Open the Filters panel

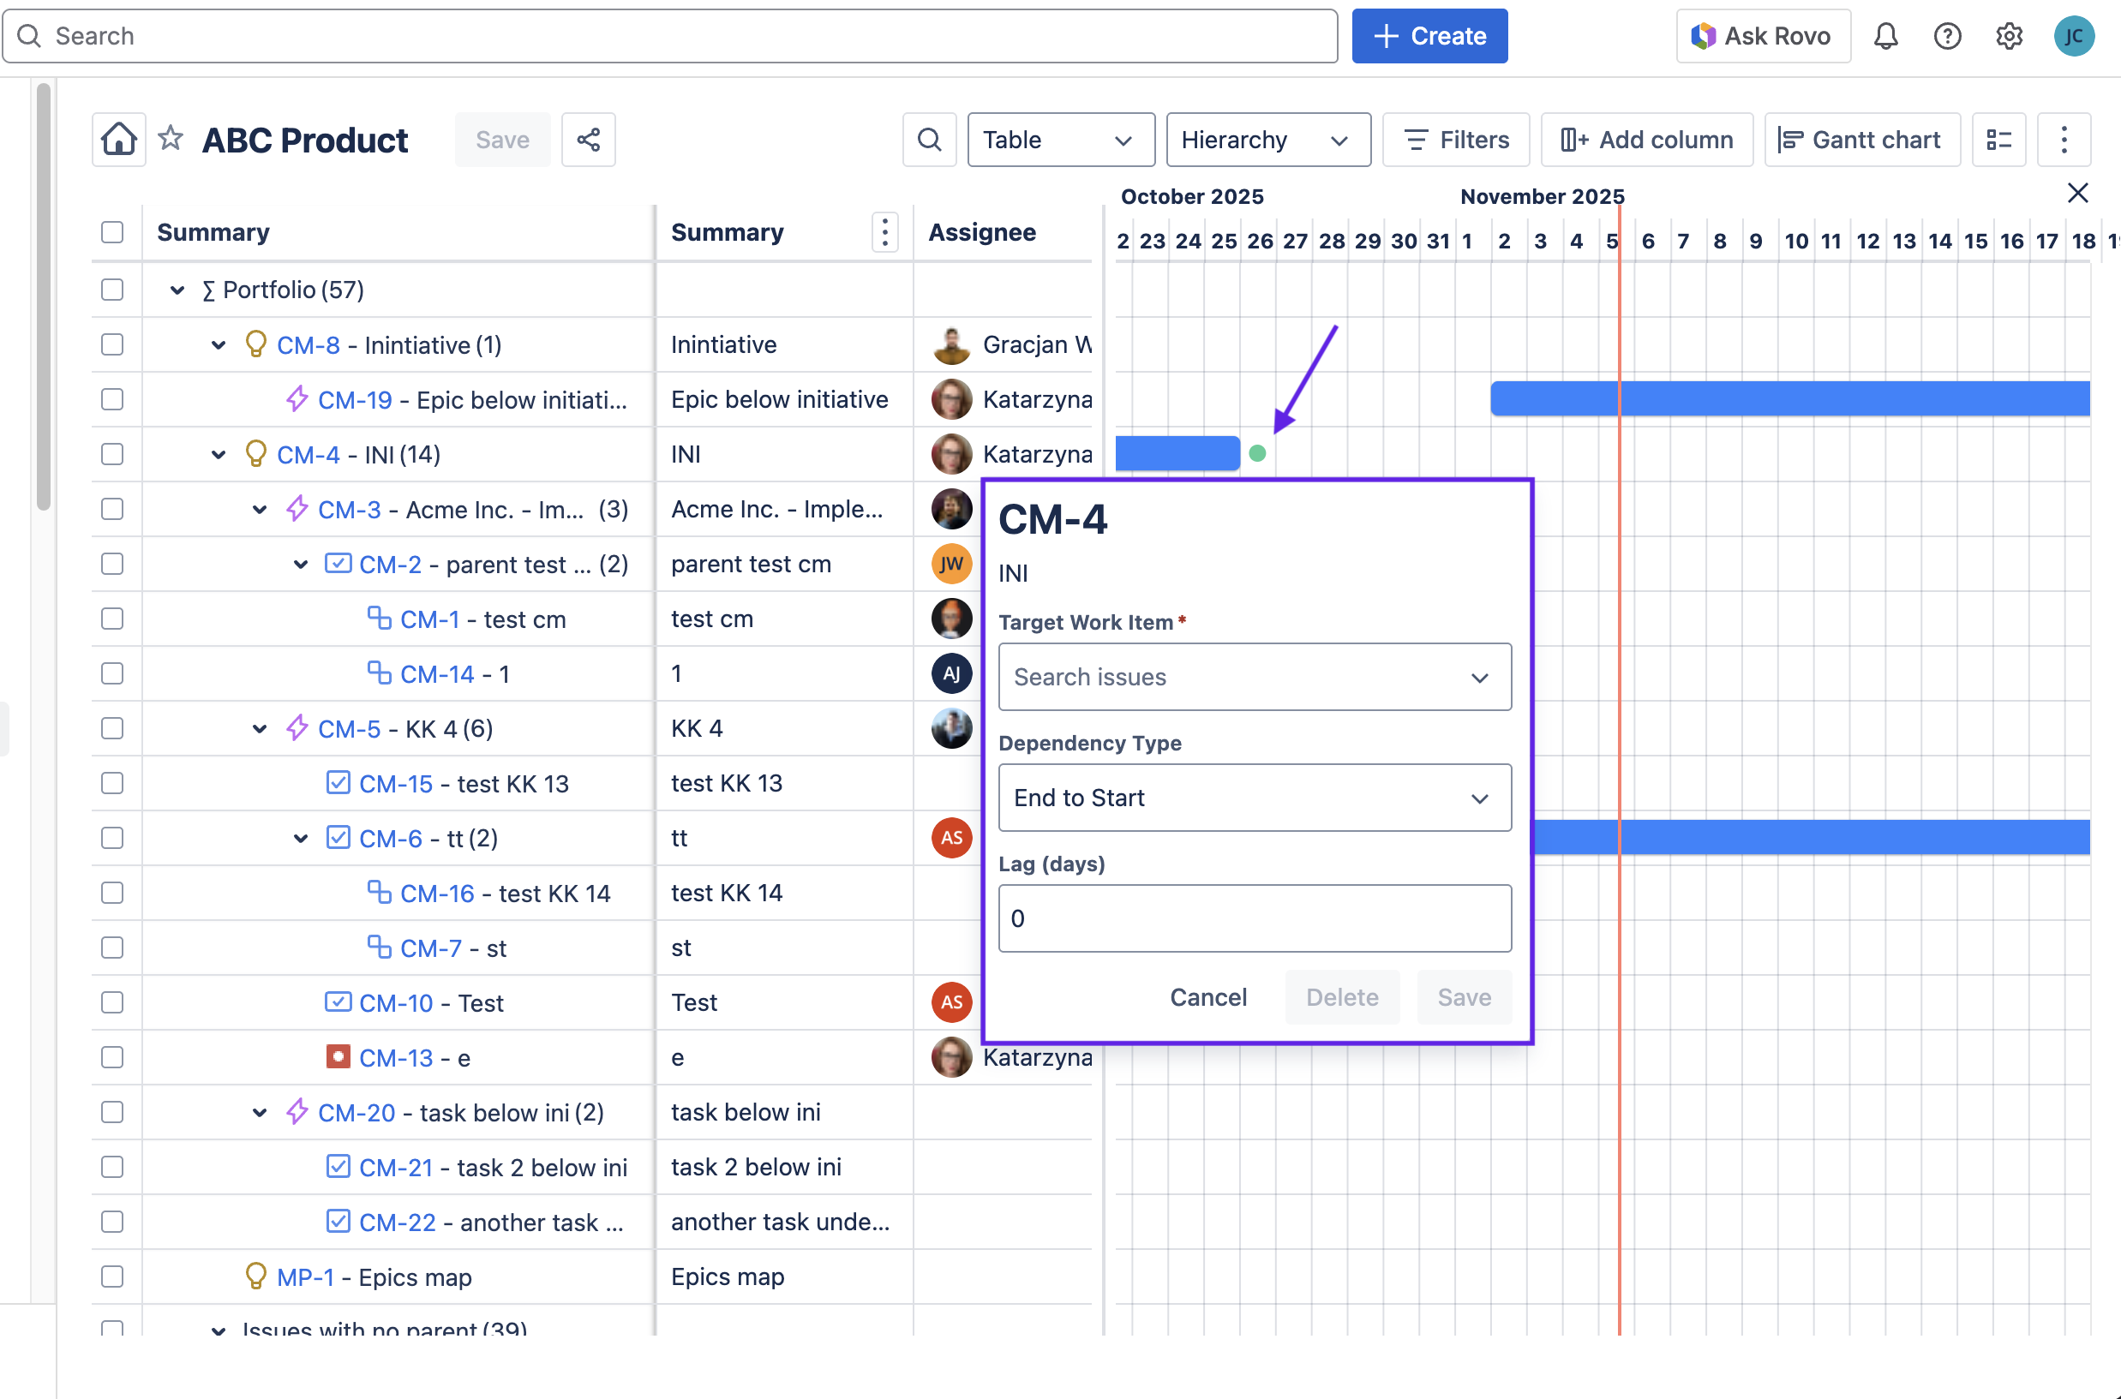[x=1455, y=139]
